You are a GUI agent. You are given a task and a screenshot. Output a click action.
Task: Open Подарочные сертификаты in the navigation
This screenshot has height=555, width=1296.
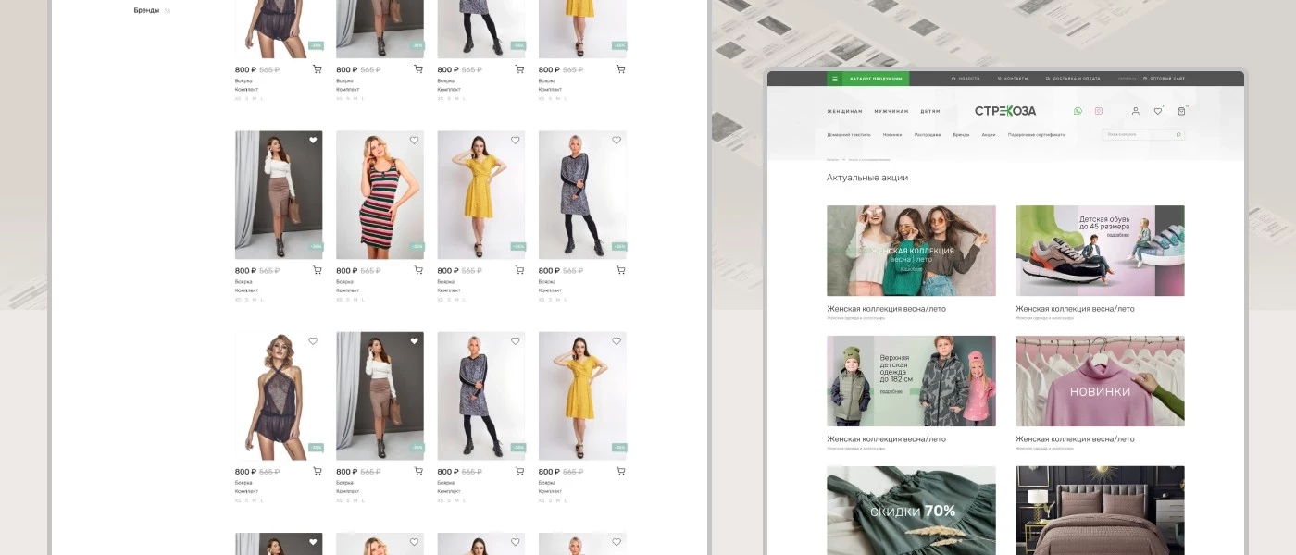click(x=1037, y=134)
